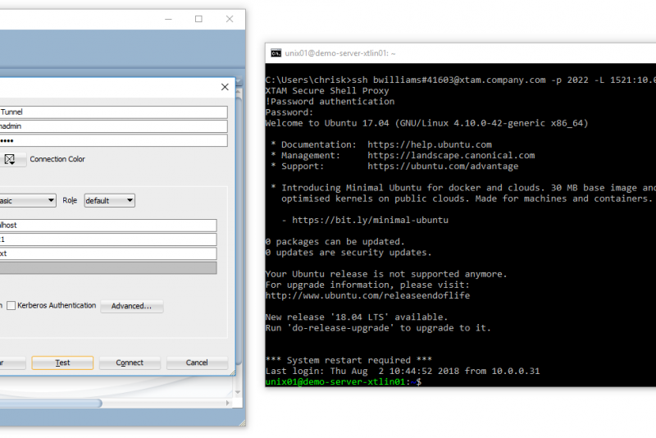
Task: Cancel the connection dialog
Action: tap(197, 363)
